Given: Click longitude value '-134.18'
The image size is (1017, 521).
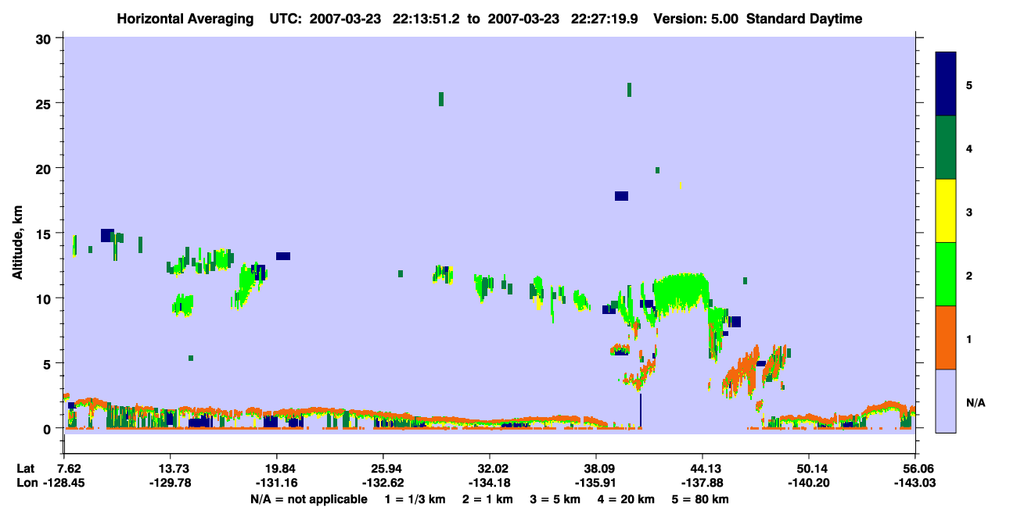Looking at the screenshot, I should point(490,483).
